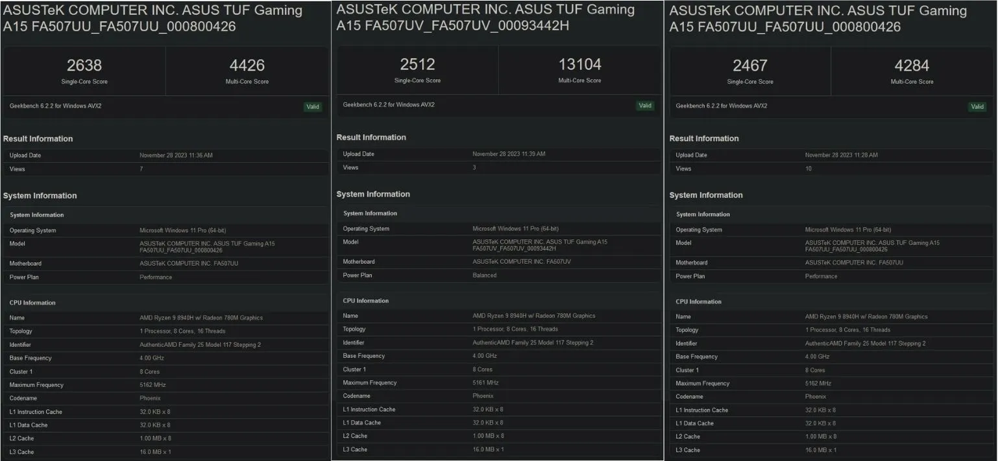Click the Views value 10

click(x=809, y=169)
